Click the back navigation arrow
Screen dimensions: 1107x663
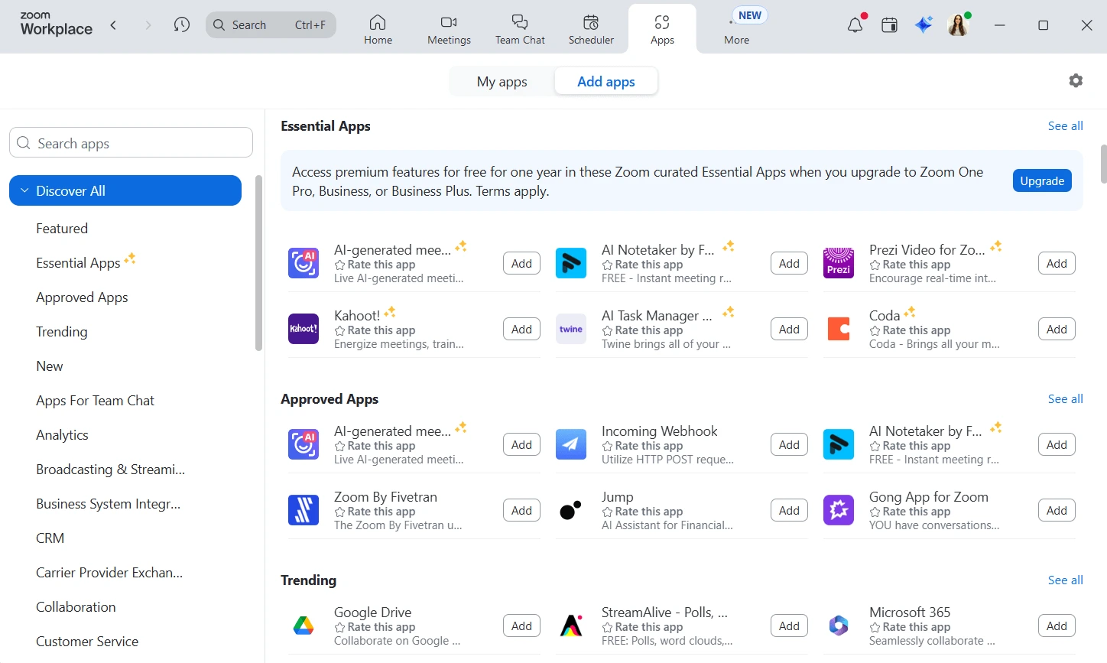pyautogui.click(x=113, y=24)
